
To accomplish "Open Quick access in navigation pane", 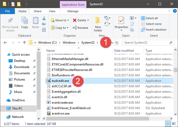I will tap(18, 55).
